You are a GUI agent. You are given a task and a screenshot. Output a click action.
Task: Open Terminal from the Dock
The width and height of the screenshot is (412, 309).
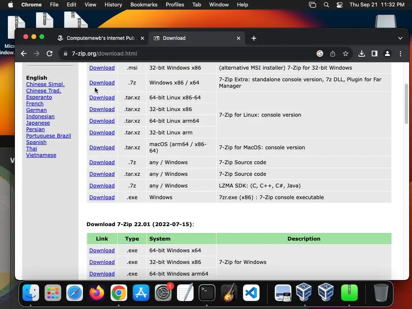(x=207, y=293)
